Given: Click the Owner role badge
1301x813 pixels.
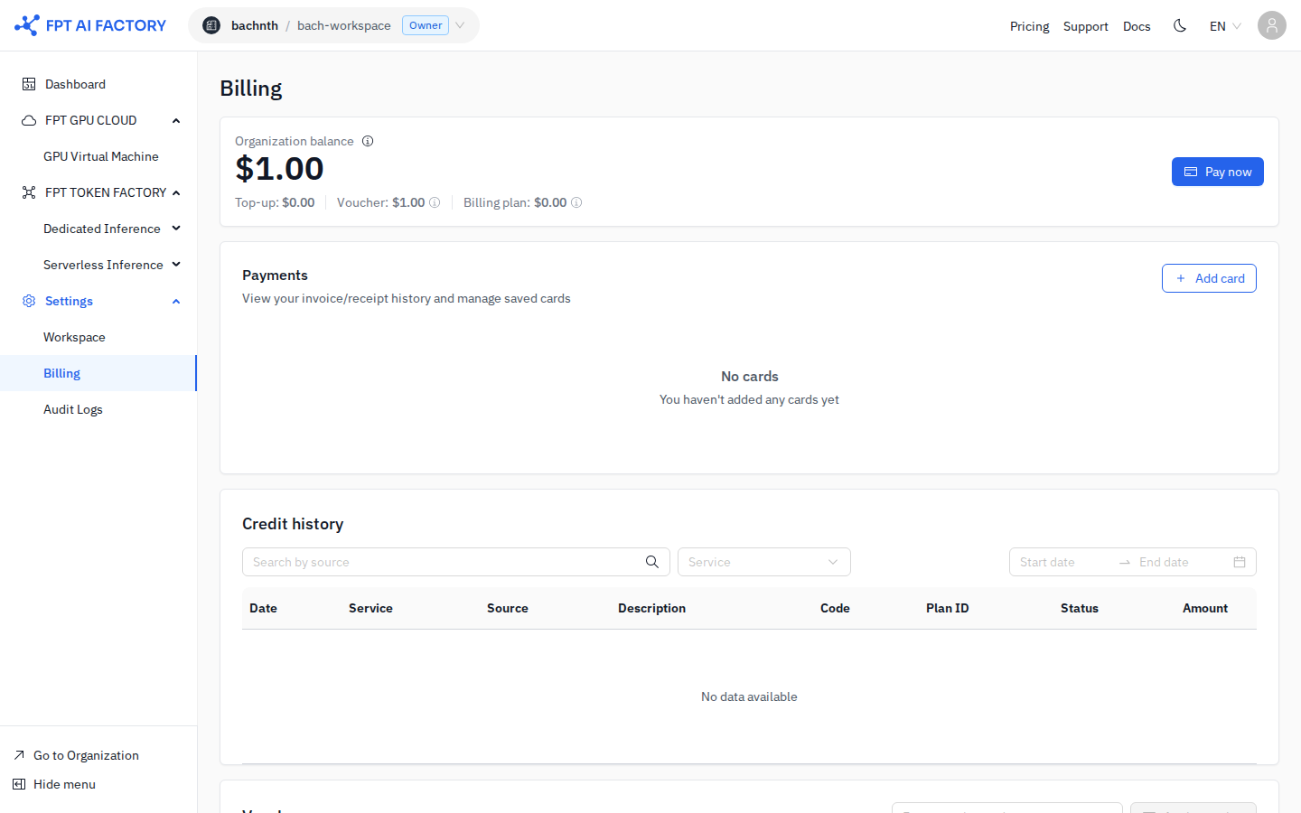Looking at the screenshot, I should [x=426, y=25].
